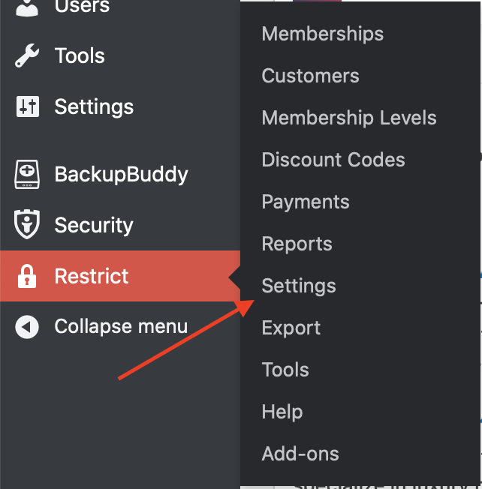This screenshot has width=482, height=489.
Task: Go to Payments in the submenu
Action: point(306,202)
